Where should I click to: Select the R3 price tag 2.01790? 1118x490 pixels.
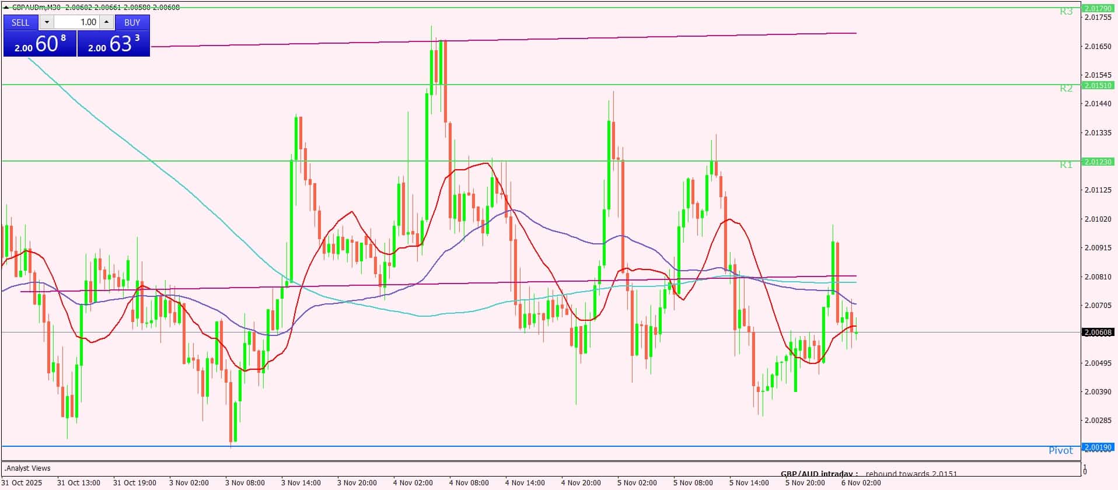click(x=1098, y=8)
